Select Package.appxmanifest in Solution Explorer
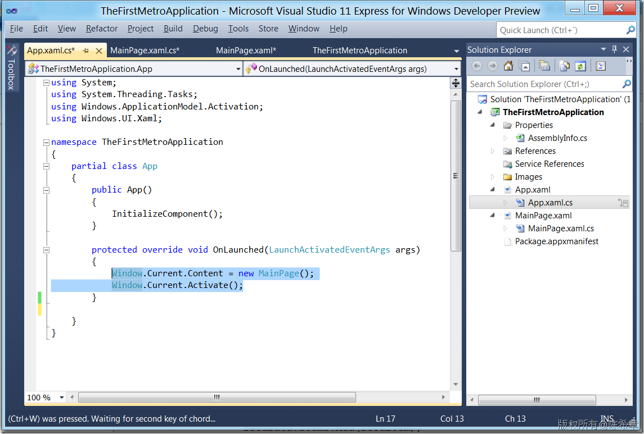This screenshot has width=644, height=434. pos(556,242)
